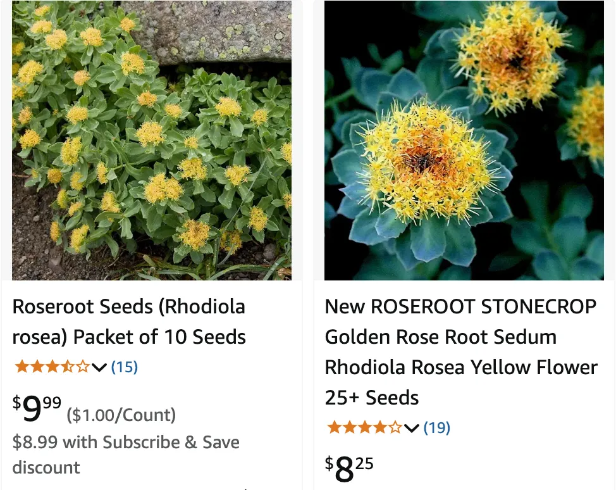Image resolution: width=616 pixels, height=490 pixels.
Task: Click the empty fifth star of the ROSEROOT STONECROP rating
Action: (395, 427)
